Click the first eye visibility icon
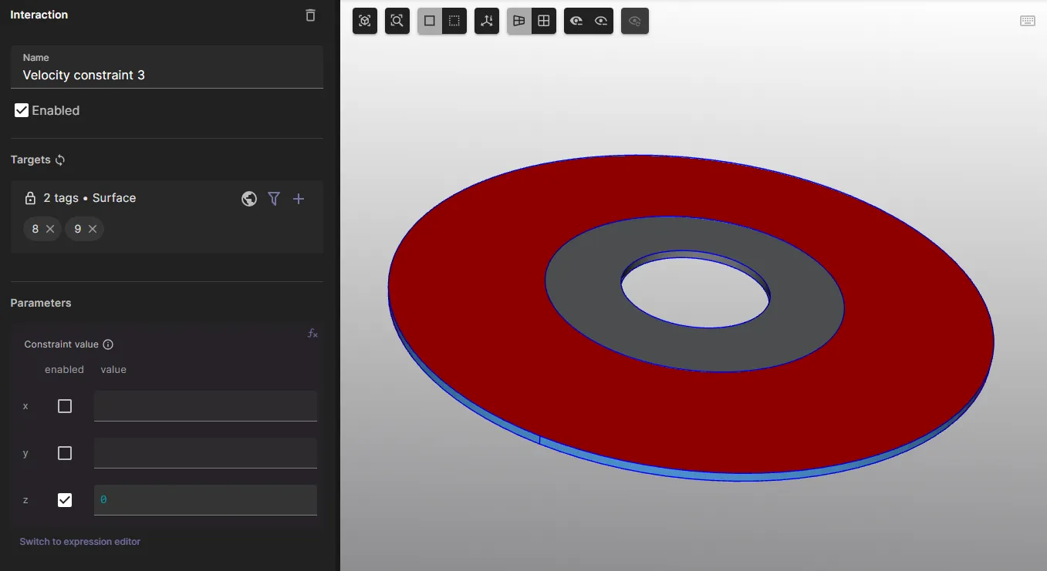The image size is (1047, 571). pyautogui.click(x=576, y=21)
